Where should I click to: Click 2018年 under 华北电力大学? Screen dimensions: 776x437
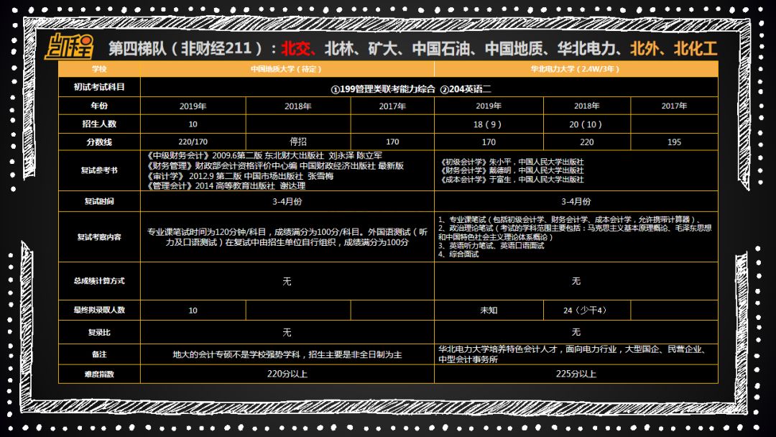tap(587, 106)
